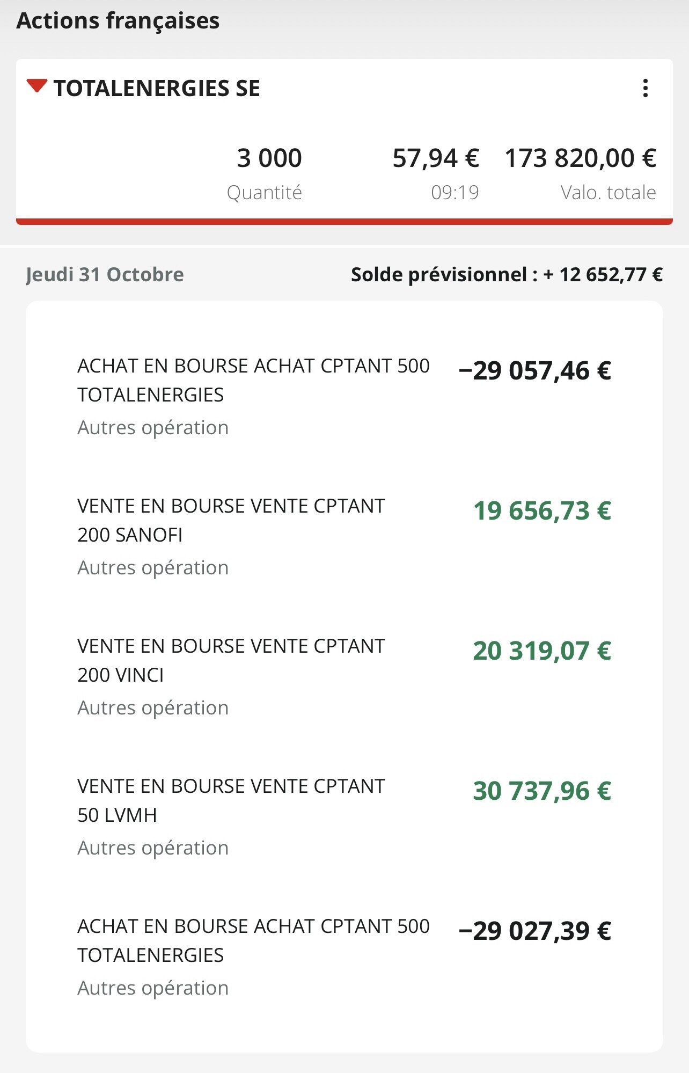The image size is (689, 1073).
Task: Tap the 19 656,73 € Sanofi amount
Action: [542, 511]
